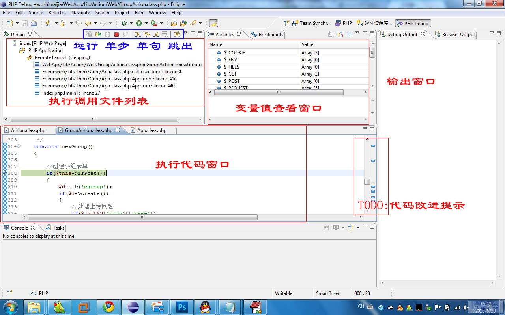Select the PHP Debug perspective button

click(413, 24)
